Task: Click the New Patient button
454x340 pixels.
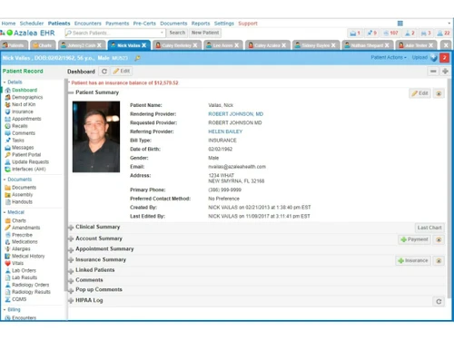Action: [x=205, y=33]
